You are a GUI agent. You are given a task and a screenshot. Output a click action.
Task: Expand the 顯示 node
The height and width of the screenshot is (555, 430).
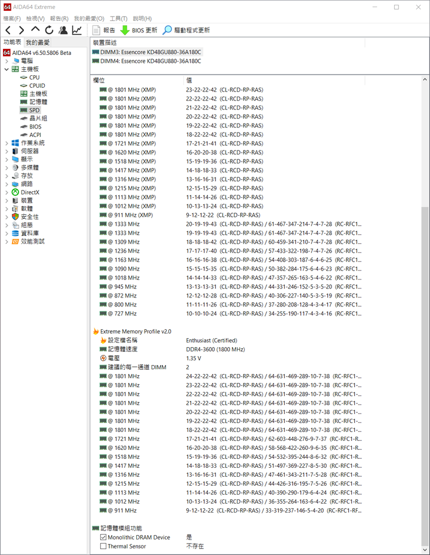click(7, 160)
